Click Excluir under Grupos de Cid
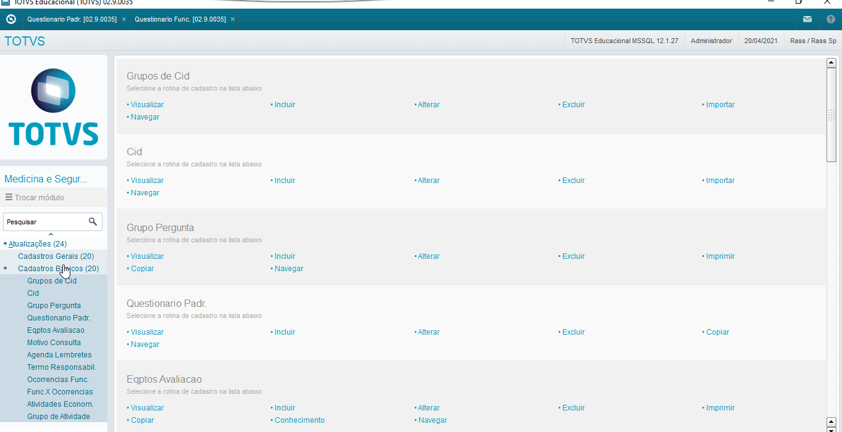This screenshot has height=432, width=842. pos(573,105)
